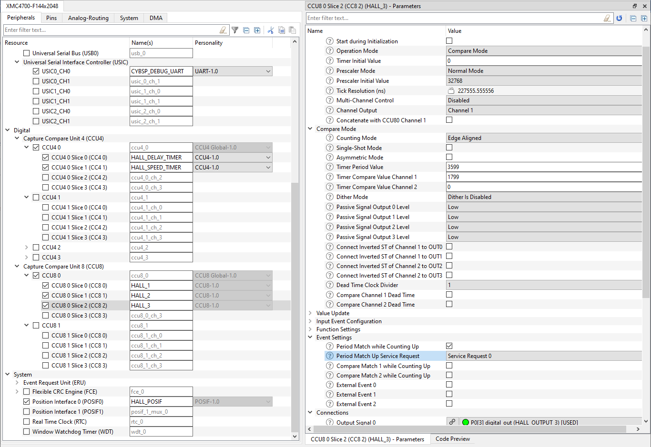Click the Timer Period Value field 3599
Screen dimensions: 651x447
coord(544,167)
